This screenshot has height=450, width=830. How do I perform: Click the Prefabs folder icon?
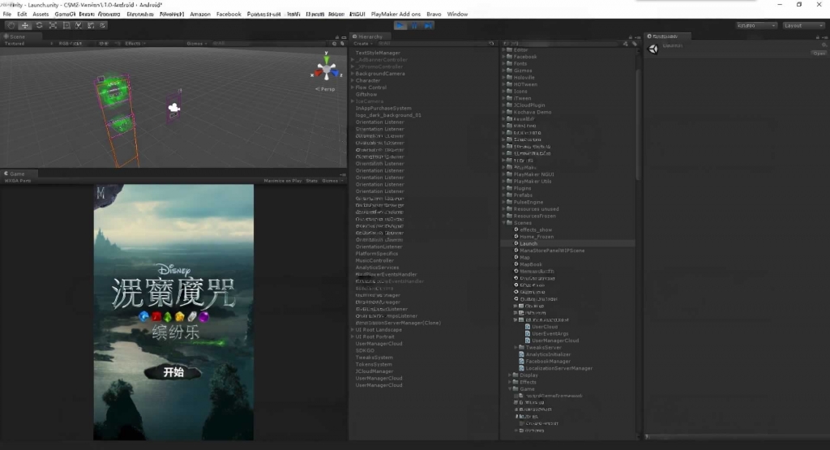(x=509, y=195)
